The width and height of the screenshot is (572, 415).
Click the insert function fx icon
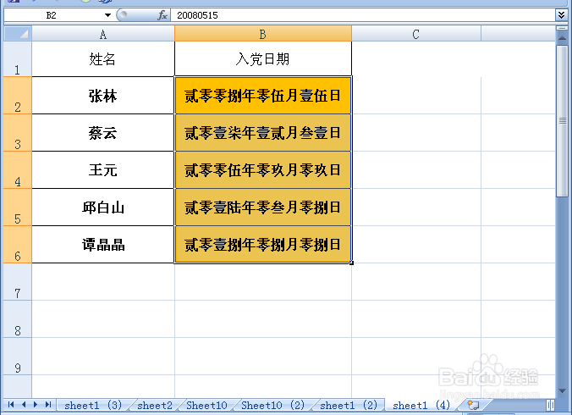tap(162, 15)
